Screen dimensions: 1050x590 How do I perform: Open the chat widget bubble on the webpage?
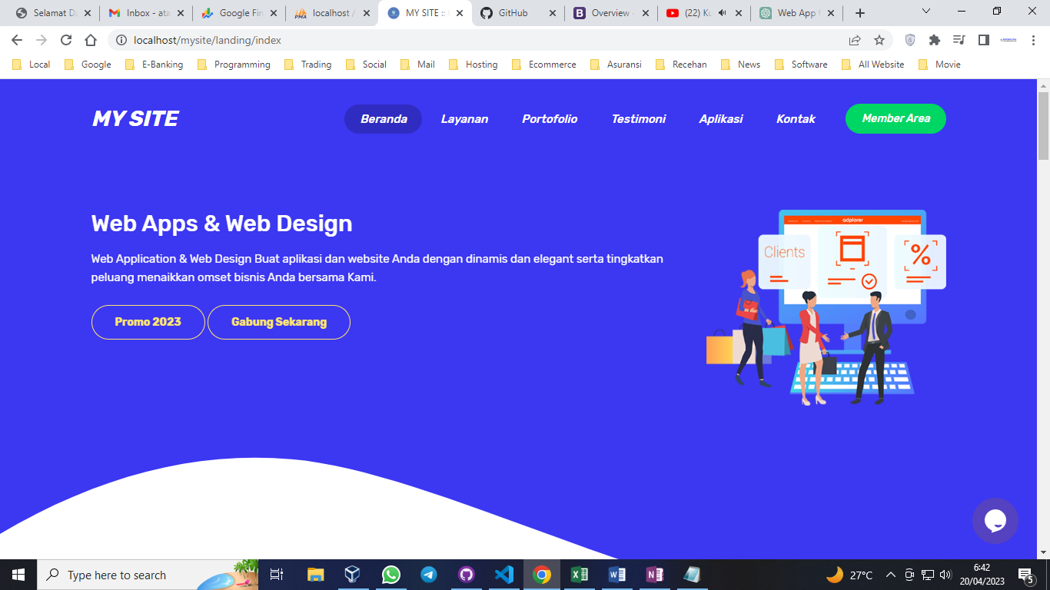click(x=995, y=522)
